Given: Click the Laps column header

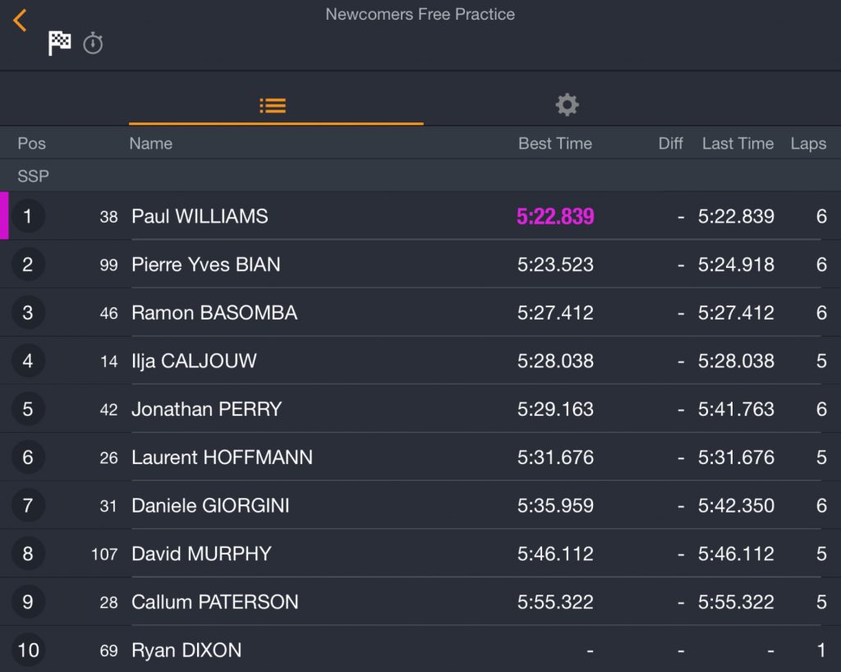Looking at the screenshot, I should 808,143.
